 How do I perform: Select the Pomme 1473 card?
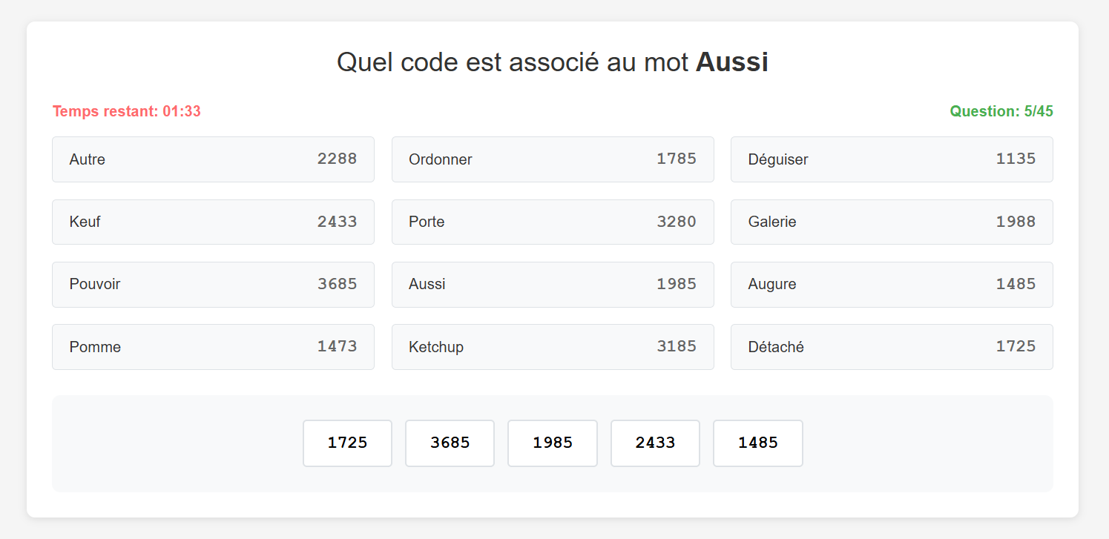pos(213,346)
